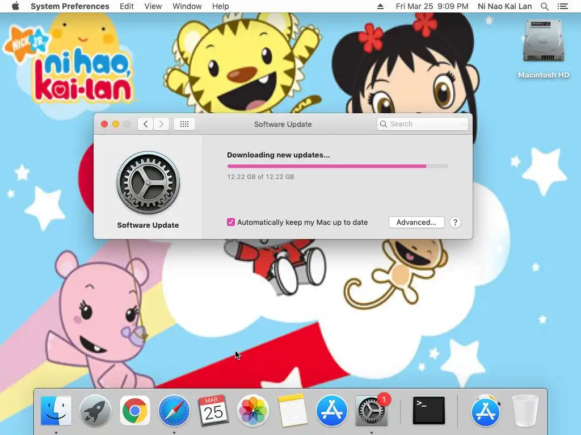Open Ni Nao Kai Lan user menu

tap(504, 6)
